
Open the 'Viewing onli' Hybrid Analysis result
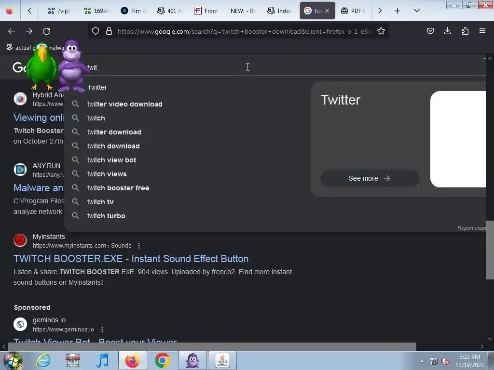pyautogui.click(x=39, y=118)
